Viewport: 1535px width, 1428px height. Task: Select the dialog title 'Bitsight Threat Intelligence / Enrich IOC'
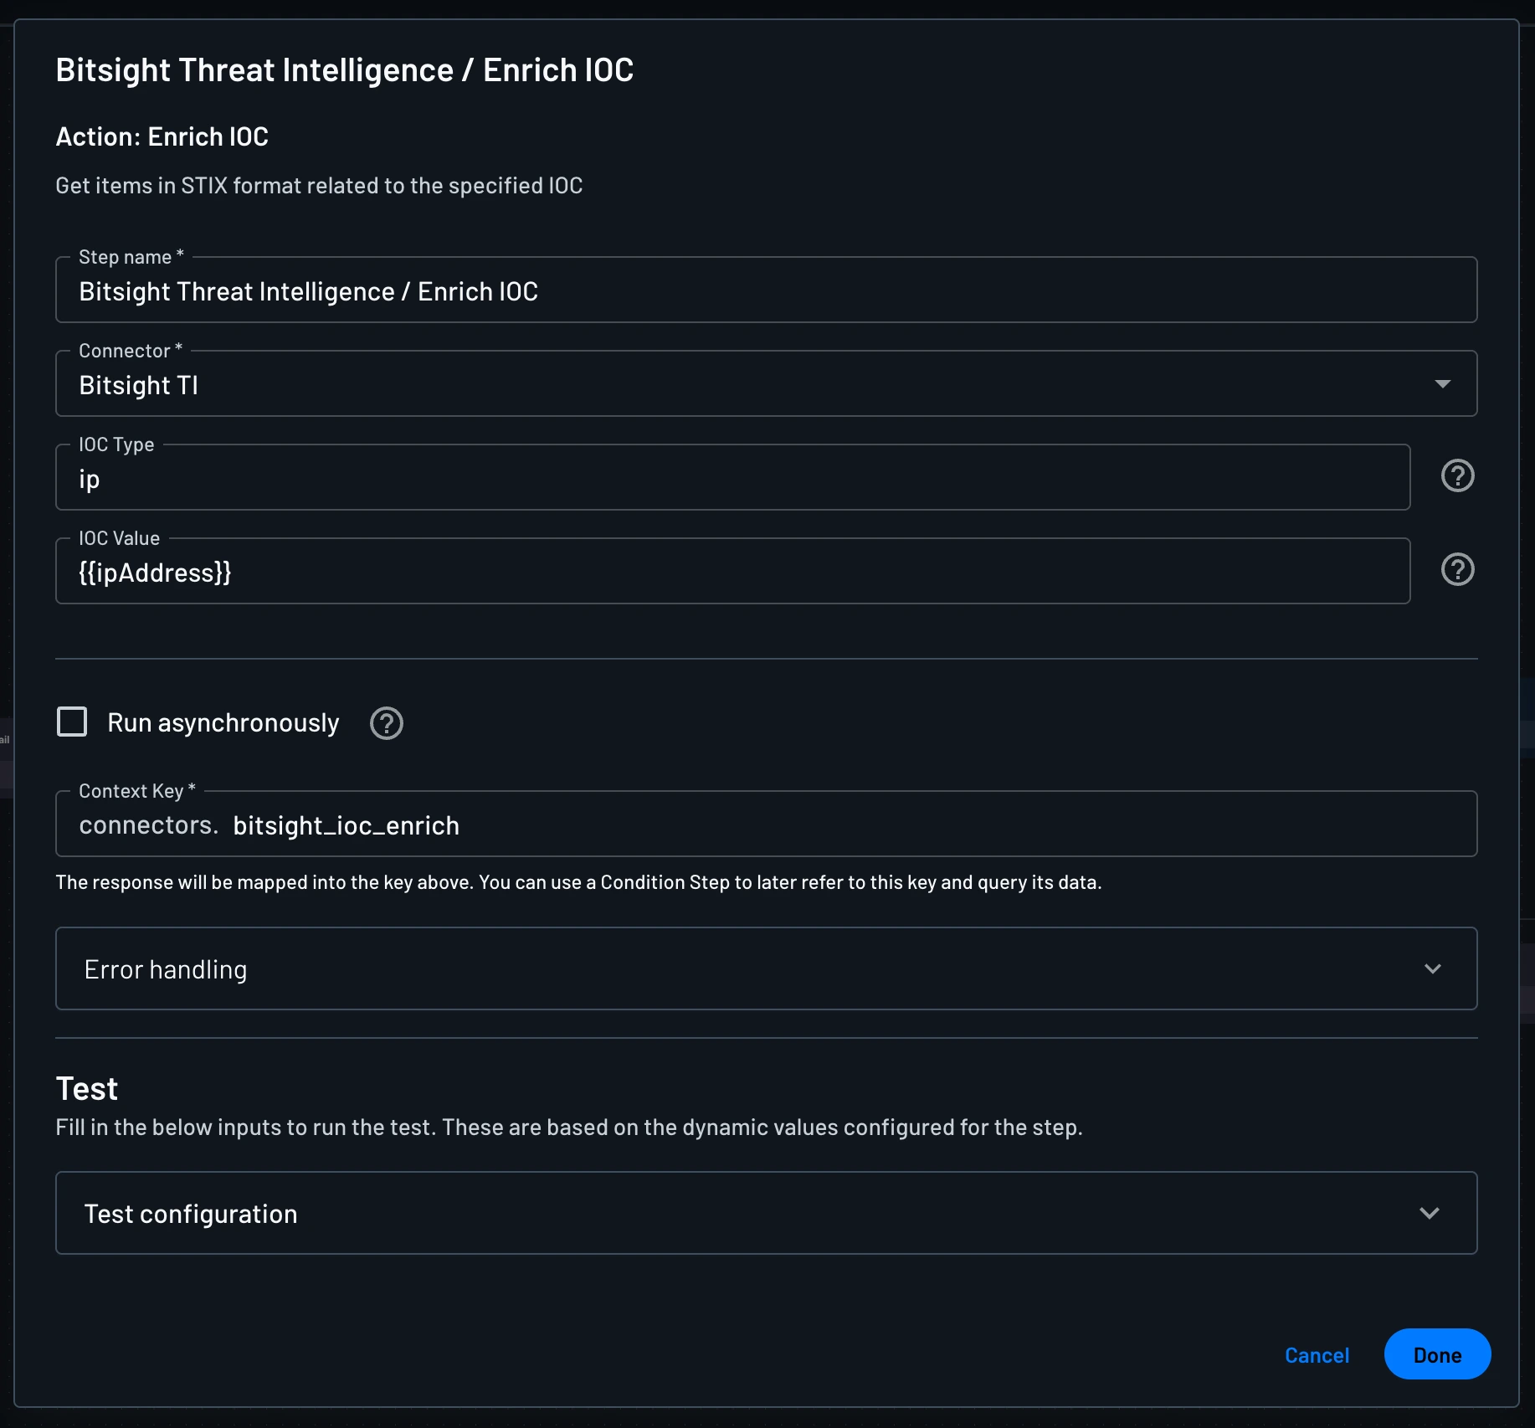(x=345, y=70)
